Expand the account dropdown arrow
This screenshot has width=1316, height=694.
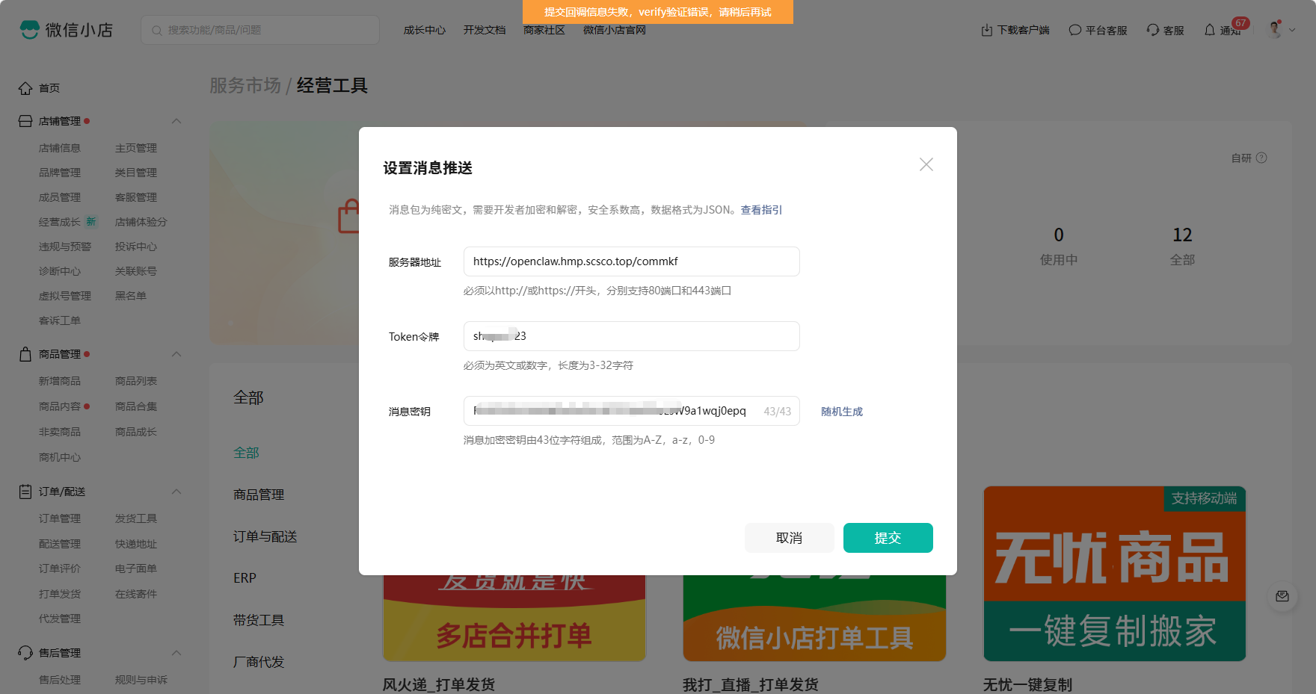pos(1292,31)
